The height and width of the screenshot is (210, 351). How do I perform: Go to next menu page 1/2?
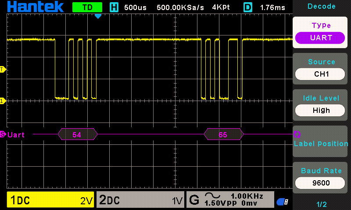tap(321, 204)
